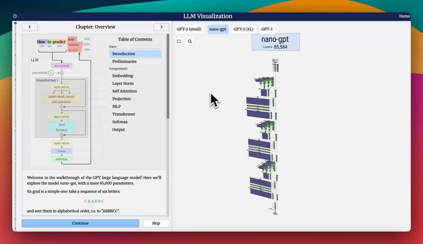Click the walkthrough panel vertical scrollbar
423x244 pixels.
[168, 77]
